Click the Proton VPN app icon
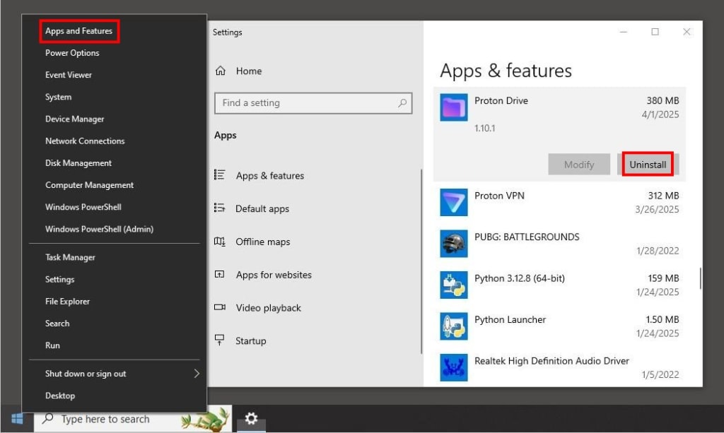 tap(453, 203)
